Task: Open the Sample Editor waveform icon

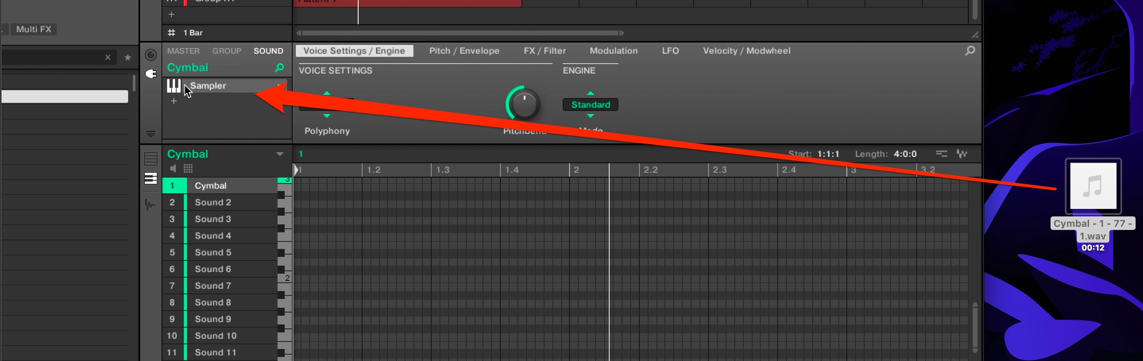Action: pos(151,204)
